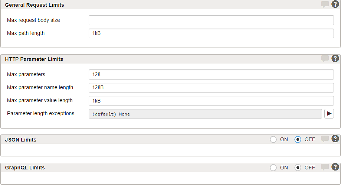This screenshot has width=341, height=185.
Task: Click comment icon in JSON Limits header
Action: [x=325, y=139]
